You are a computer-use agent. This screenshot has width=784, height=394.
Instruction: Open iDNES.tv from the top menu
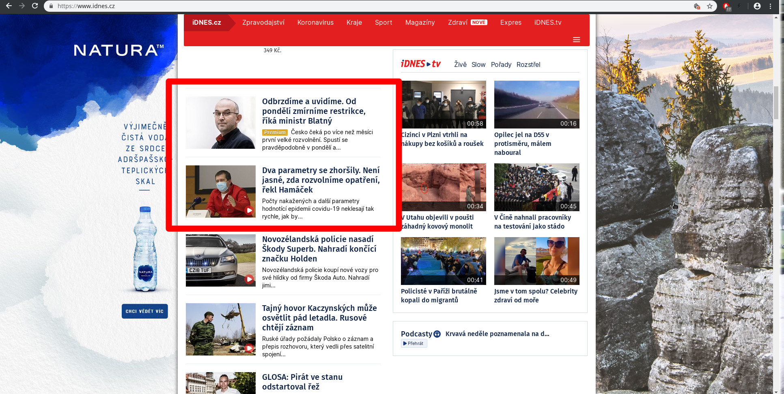point(548,23)
